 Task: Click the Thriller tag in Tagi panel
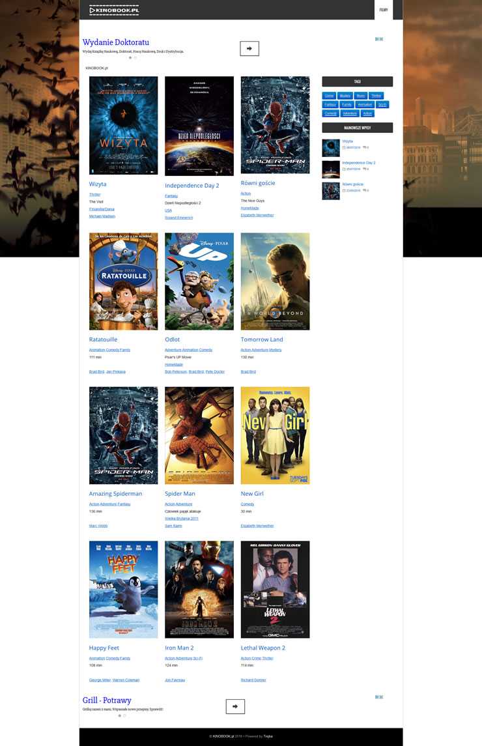pos(376,96)
